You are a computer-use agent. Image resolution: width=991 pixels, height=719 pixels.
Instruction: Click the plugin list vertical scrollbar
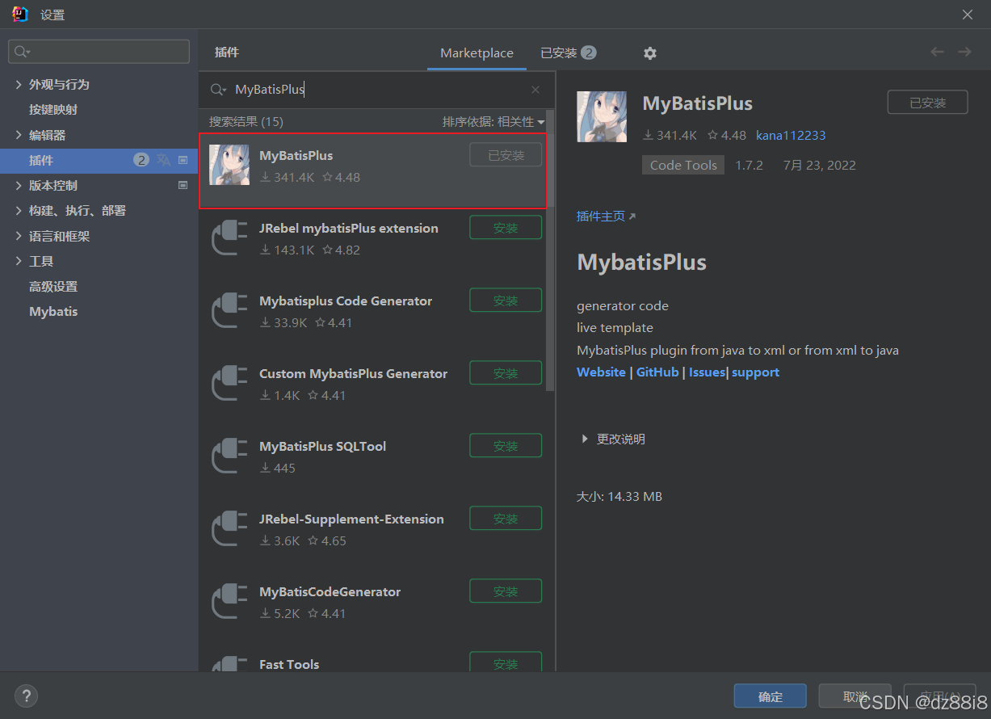(x=550, y=250)
